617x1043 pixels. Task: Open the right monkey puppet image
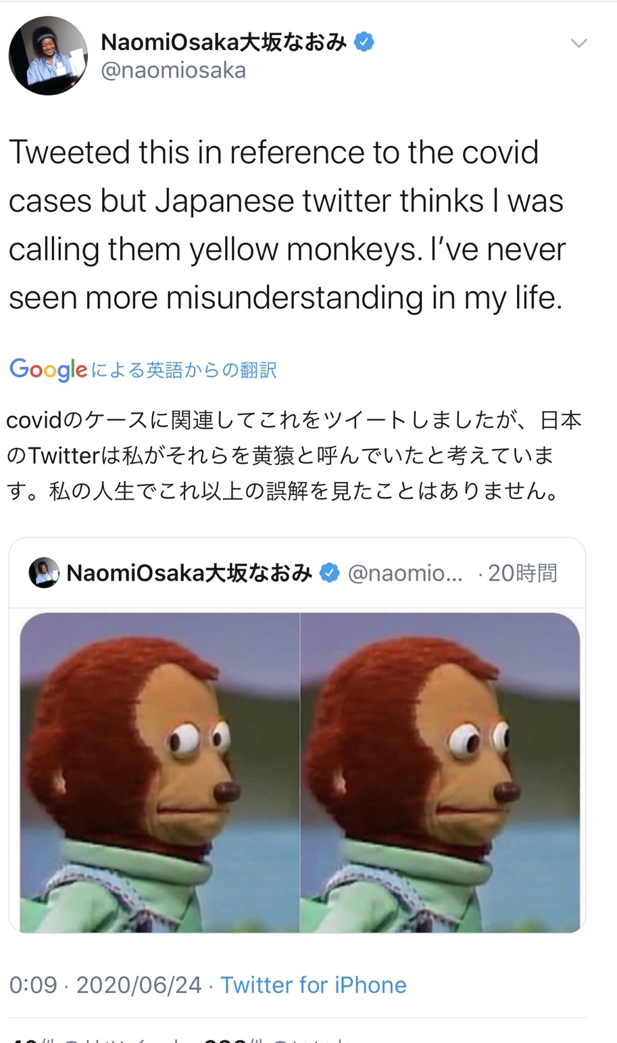[x=441, y=773]
